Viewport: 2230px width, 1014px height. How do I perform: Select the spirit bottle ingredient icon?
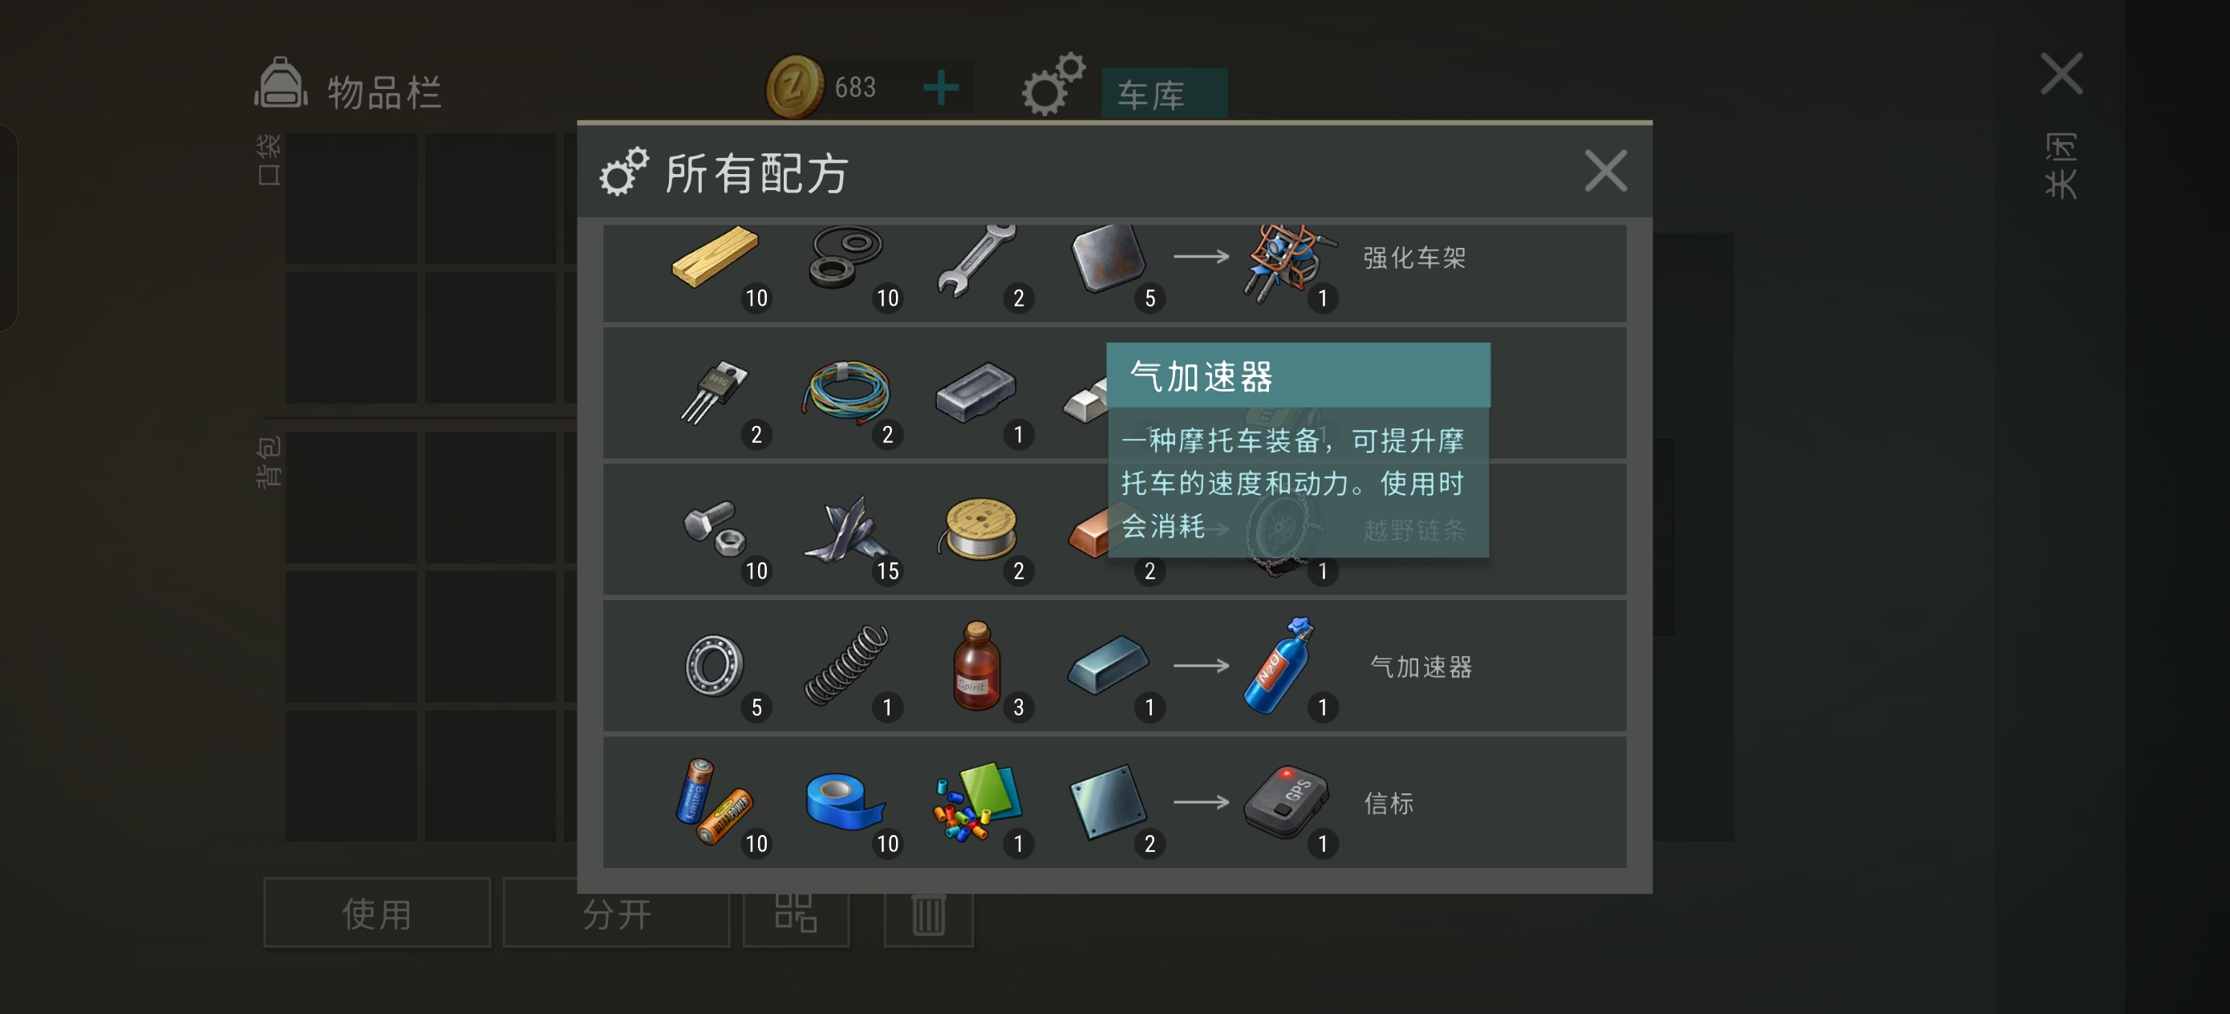[976, 665]
